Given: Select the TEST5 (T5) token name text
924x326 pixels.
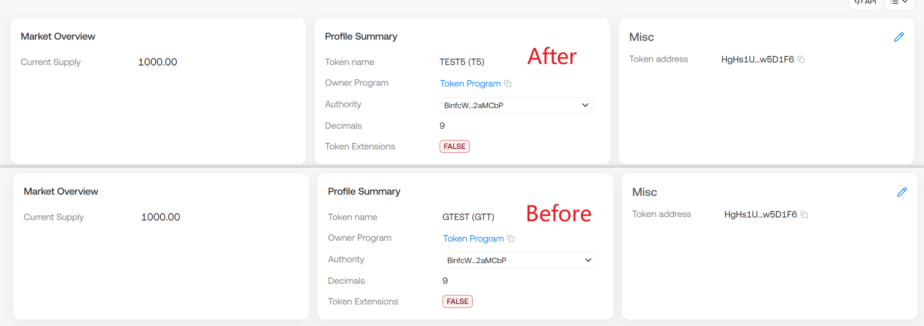Looking at the screenshot, I should click(462, 62).
